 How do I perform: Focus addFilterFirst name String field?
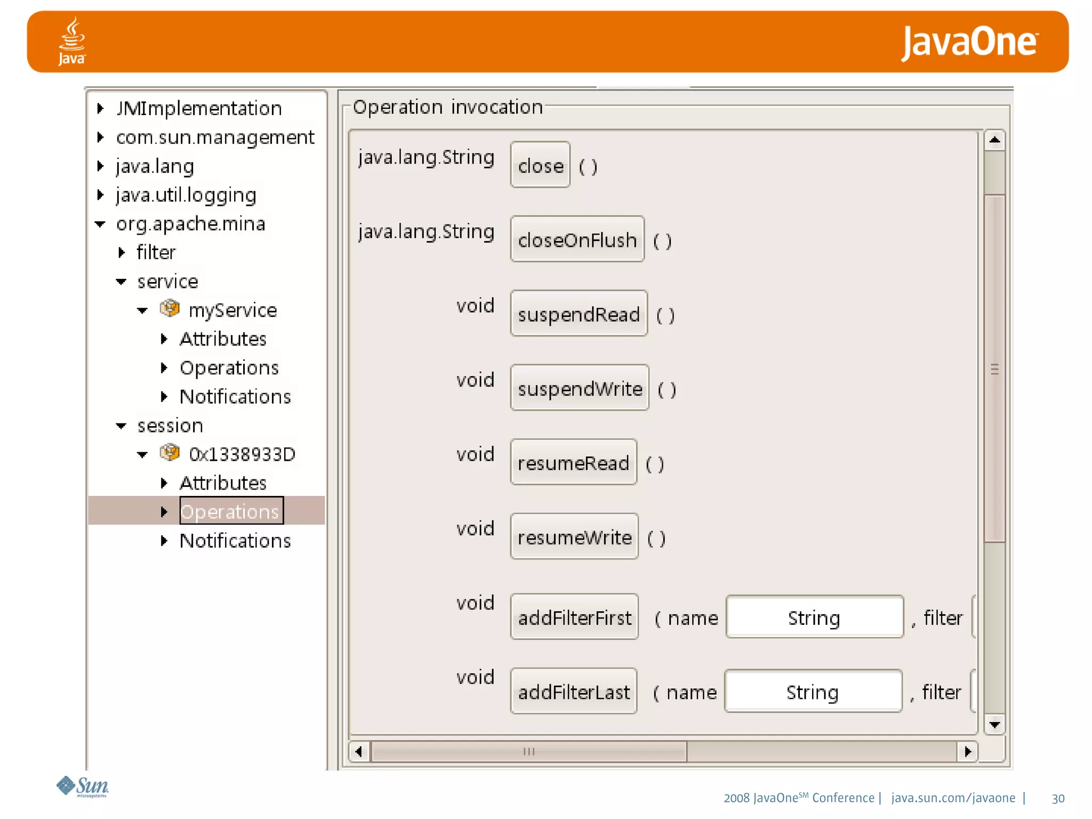click(x=815, y=617)
